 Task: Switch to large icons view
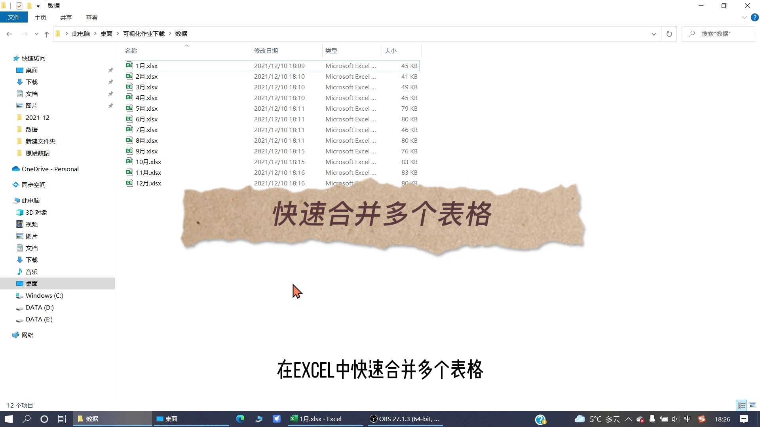point(752,405)
